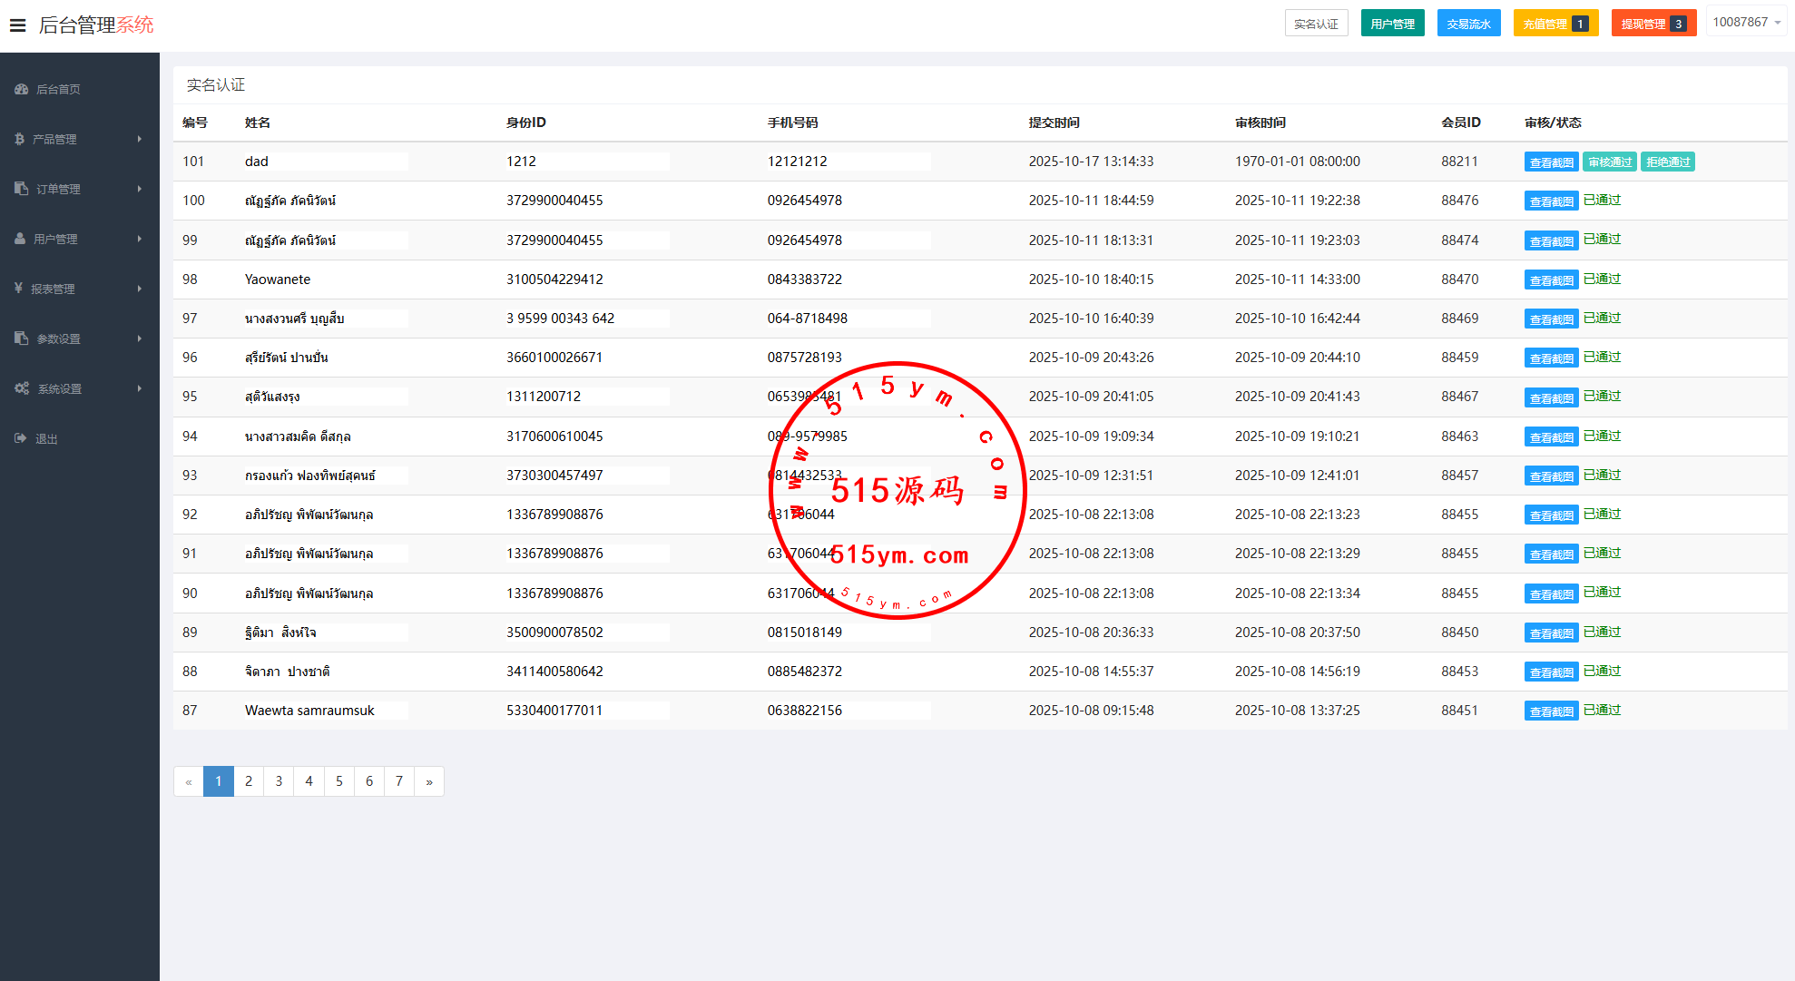Click the copy icon beside 订单管理

coord(22,189)
